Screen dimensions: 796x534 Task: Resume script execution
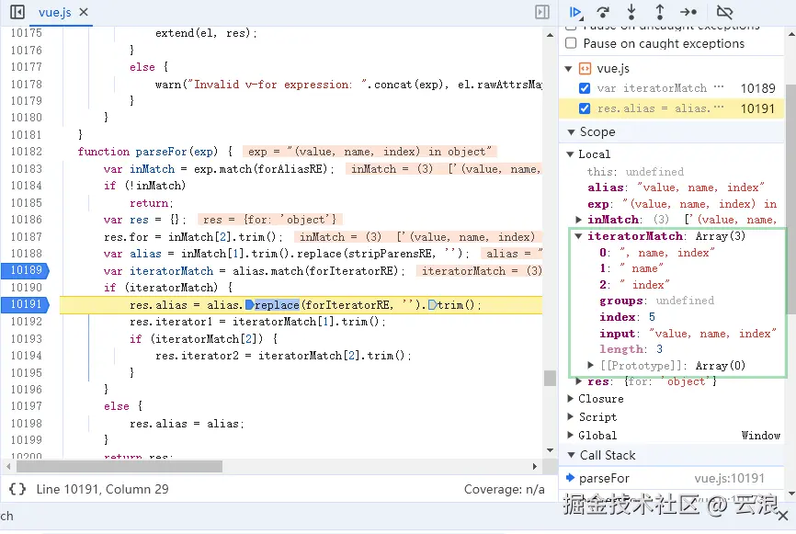575,12
